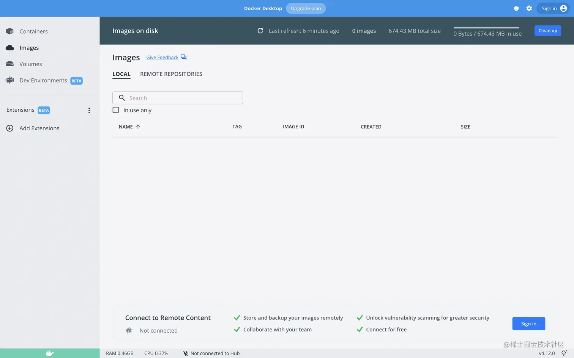Click the unplugged icon beside Not connected
This screenshot has width=574, height=358.
click(x=129, y=330)
